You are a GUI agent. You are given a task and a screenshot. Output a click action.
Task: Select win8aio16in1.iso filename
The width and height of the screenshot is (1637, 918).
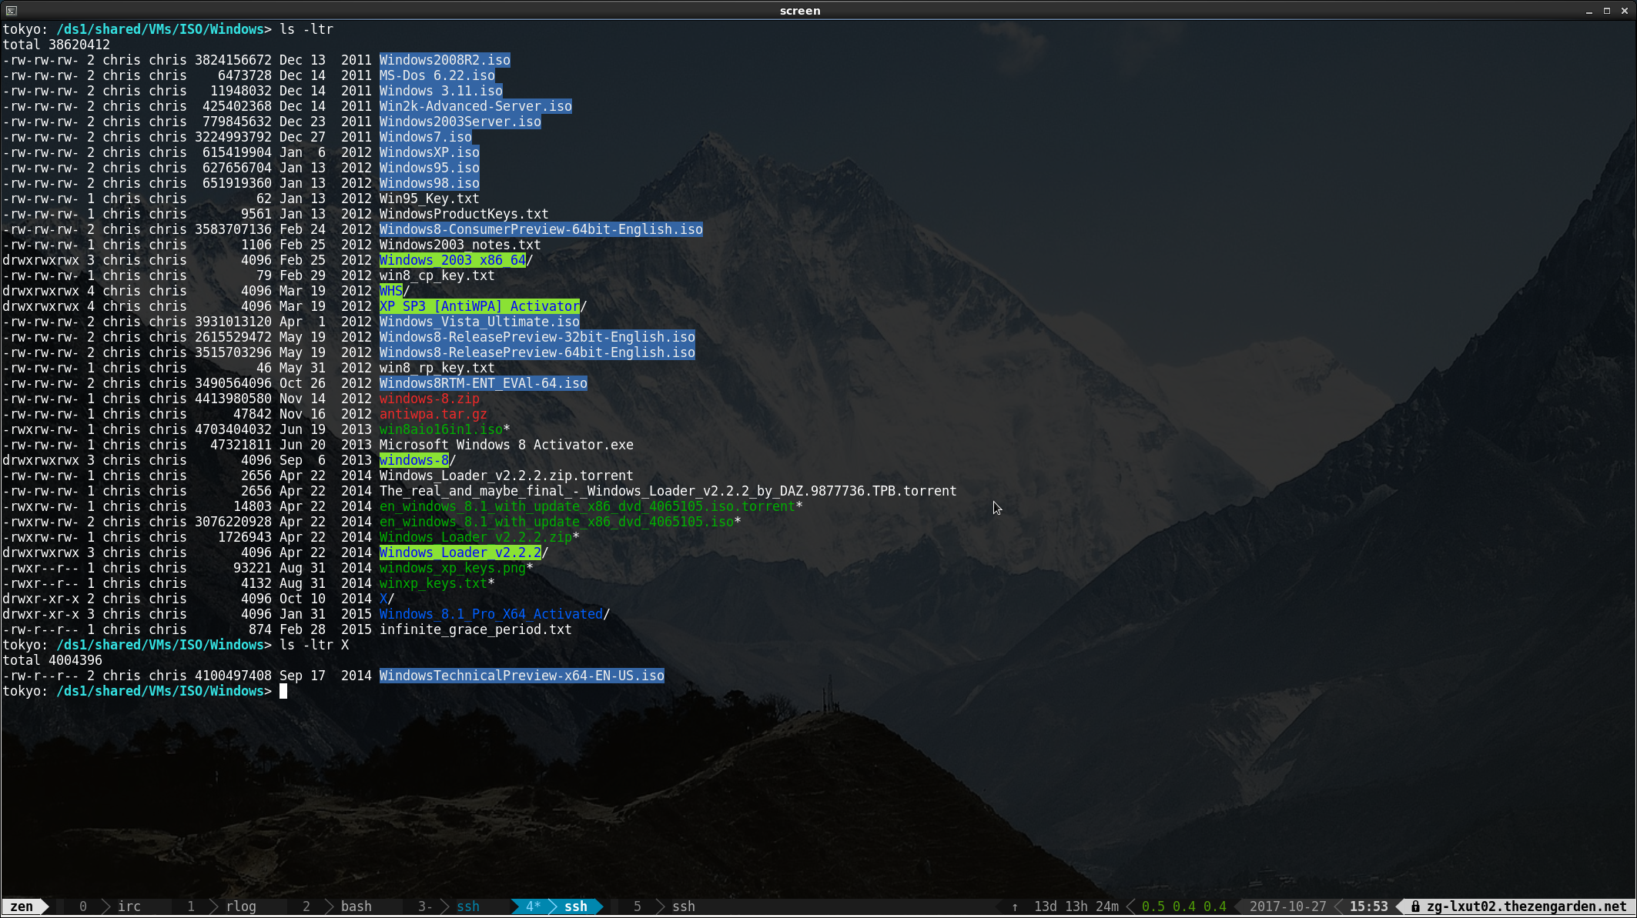click(x=440, y=429)
